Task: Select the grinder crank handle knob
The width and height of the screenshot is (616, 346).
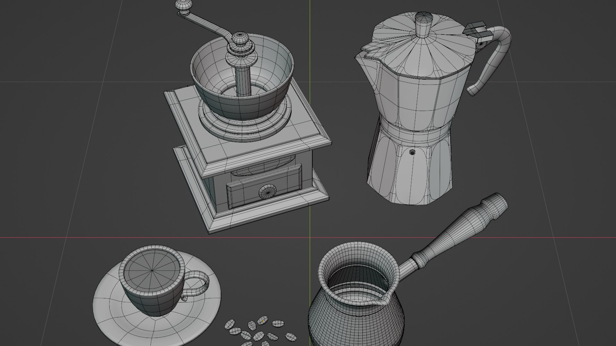Action: tap(184, 7)
